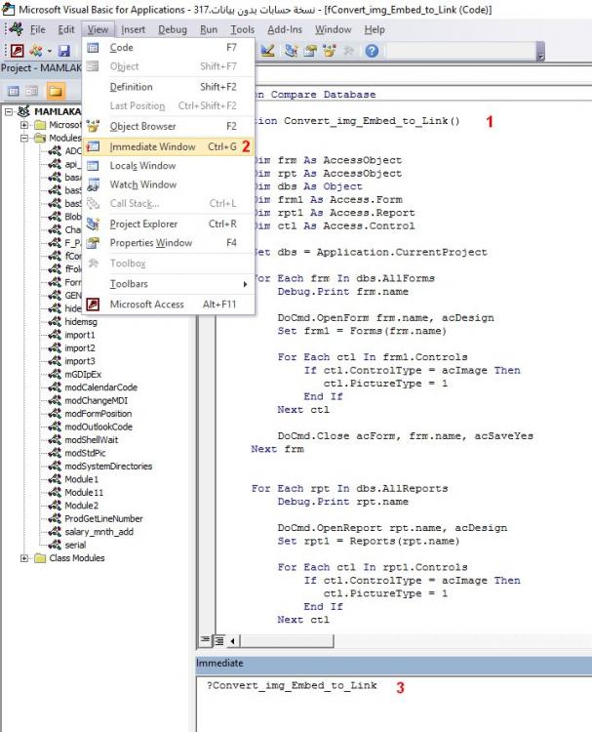Select the modFormPosition module
This screenshot has width=592, height=732.
(98, 414)
